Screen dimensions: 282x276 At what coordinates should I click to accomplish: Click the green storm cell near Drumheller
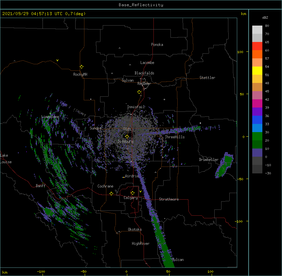(x=224, y=166)
